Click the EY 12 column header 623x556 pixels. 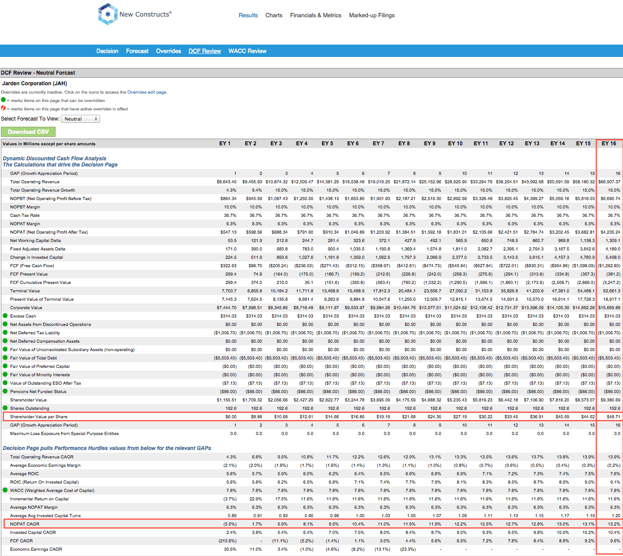[507, 144]
